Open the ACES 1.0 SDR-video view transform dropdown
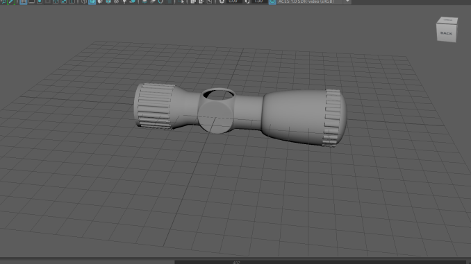 [x=313, y=1]
